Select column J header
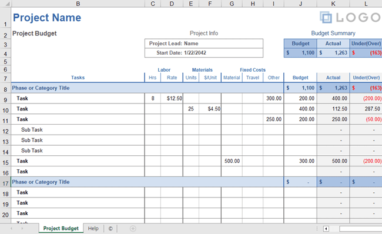The width and height of the screenshot is (382, 234). (300, 4)
